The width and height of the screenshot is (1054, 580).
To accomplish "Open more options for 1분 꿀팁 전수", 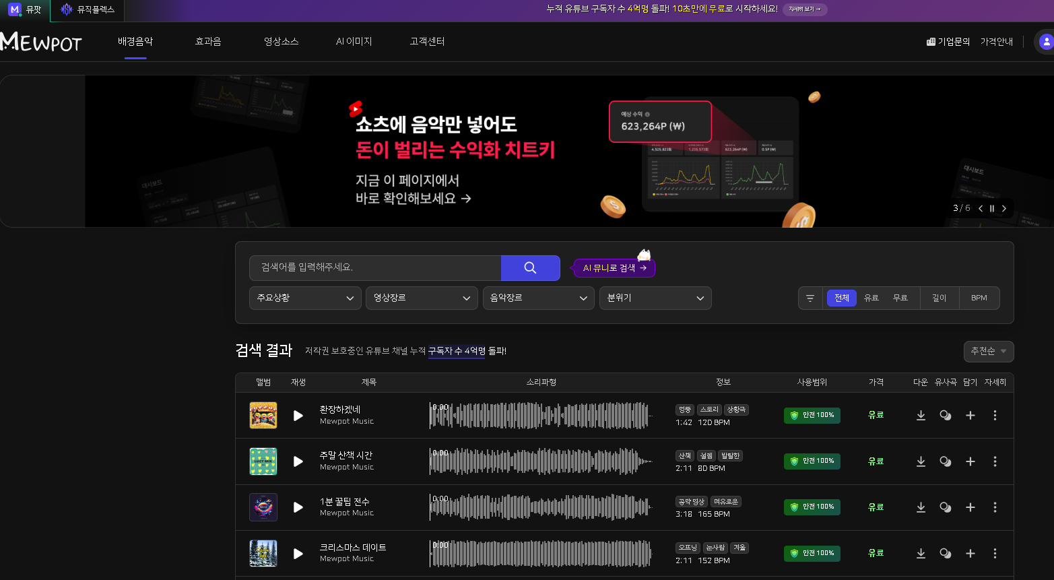I will [995, 507].
